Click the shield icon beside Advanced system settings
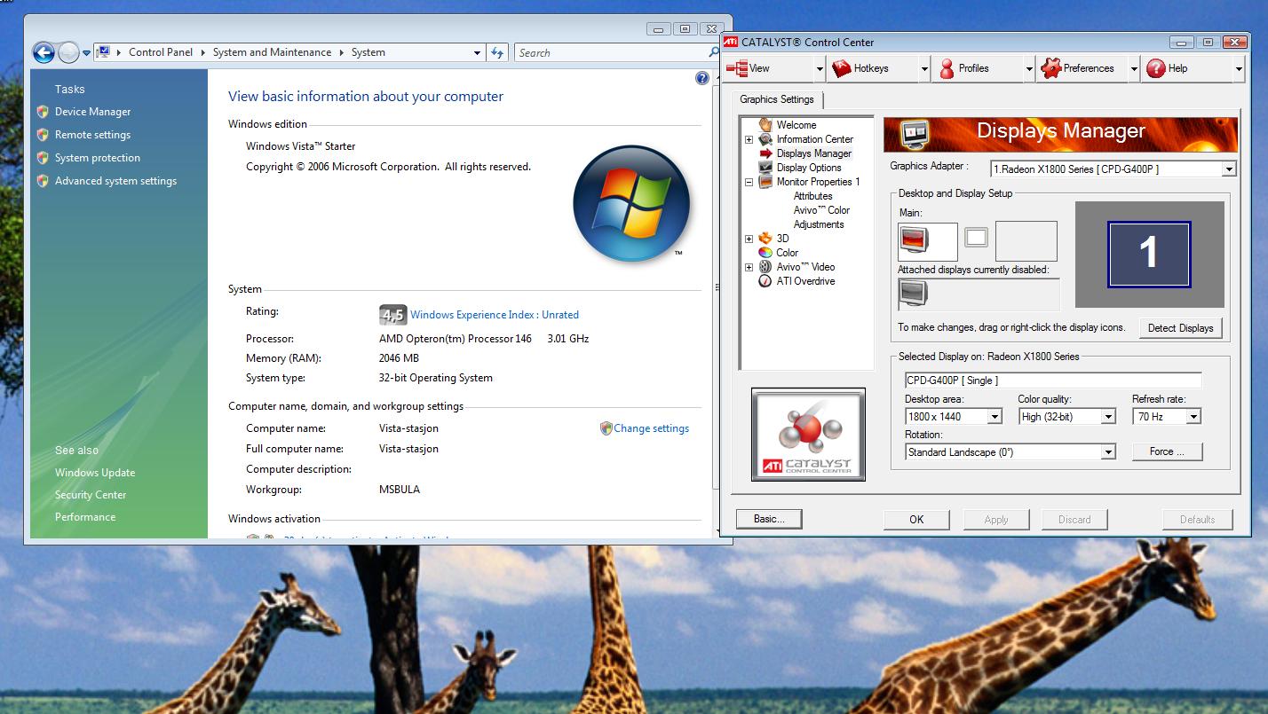 click(43, 181)
